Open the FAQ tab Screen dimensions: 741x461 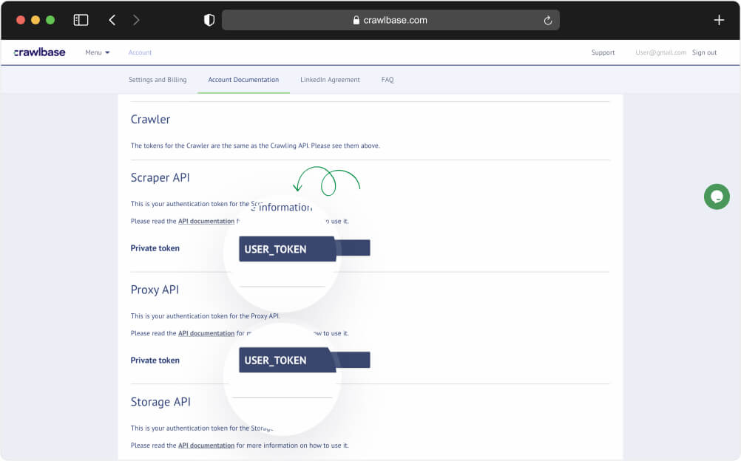(x=387, y=79)
